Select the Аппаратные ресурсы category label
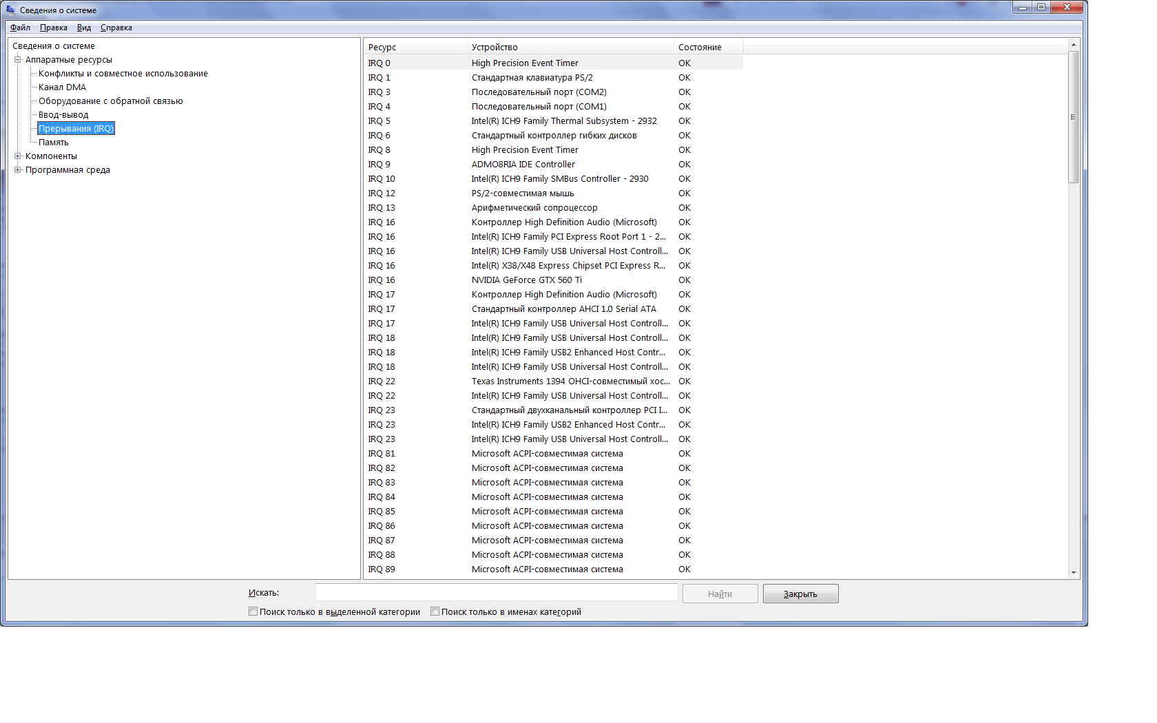 pyautogui.click(x=69, y=60)
